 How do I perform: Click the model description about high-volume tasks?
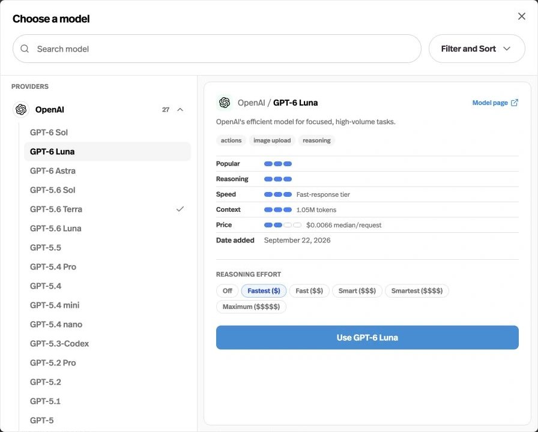[306, 122]
